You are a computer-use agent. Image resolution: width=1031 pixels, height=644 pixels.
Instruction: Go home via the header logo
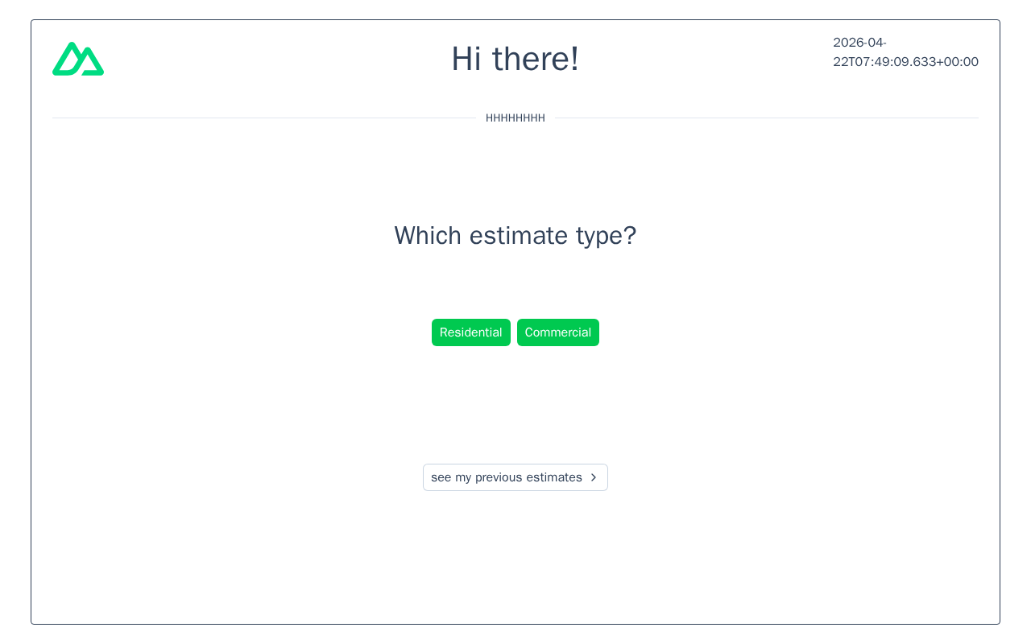[x=78, y=59]
